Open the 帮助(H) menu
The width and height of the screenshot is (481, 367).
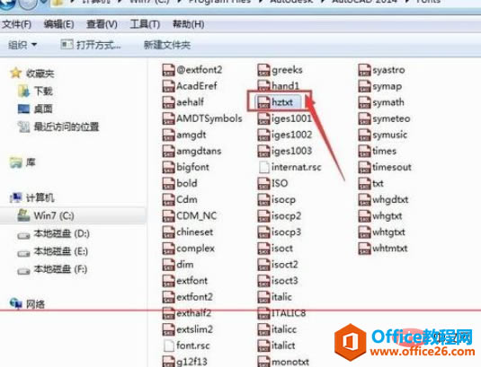(188, 24)
